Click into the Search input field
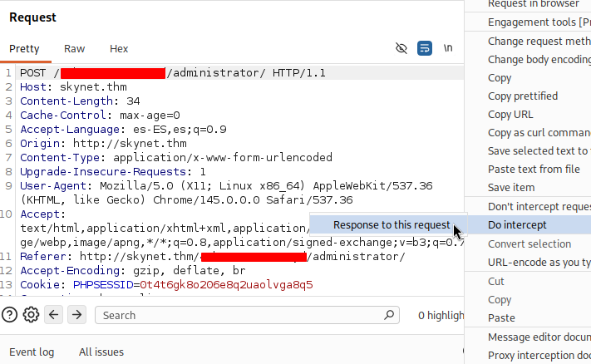Screen dimensions: 591x364 click(x=241, y=315)
